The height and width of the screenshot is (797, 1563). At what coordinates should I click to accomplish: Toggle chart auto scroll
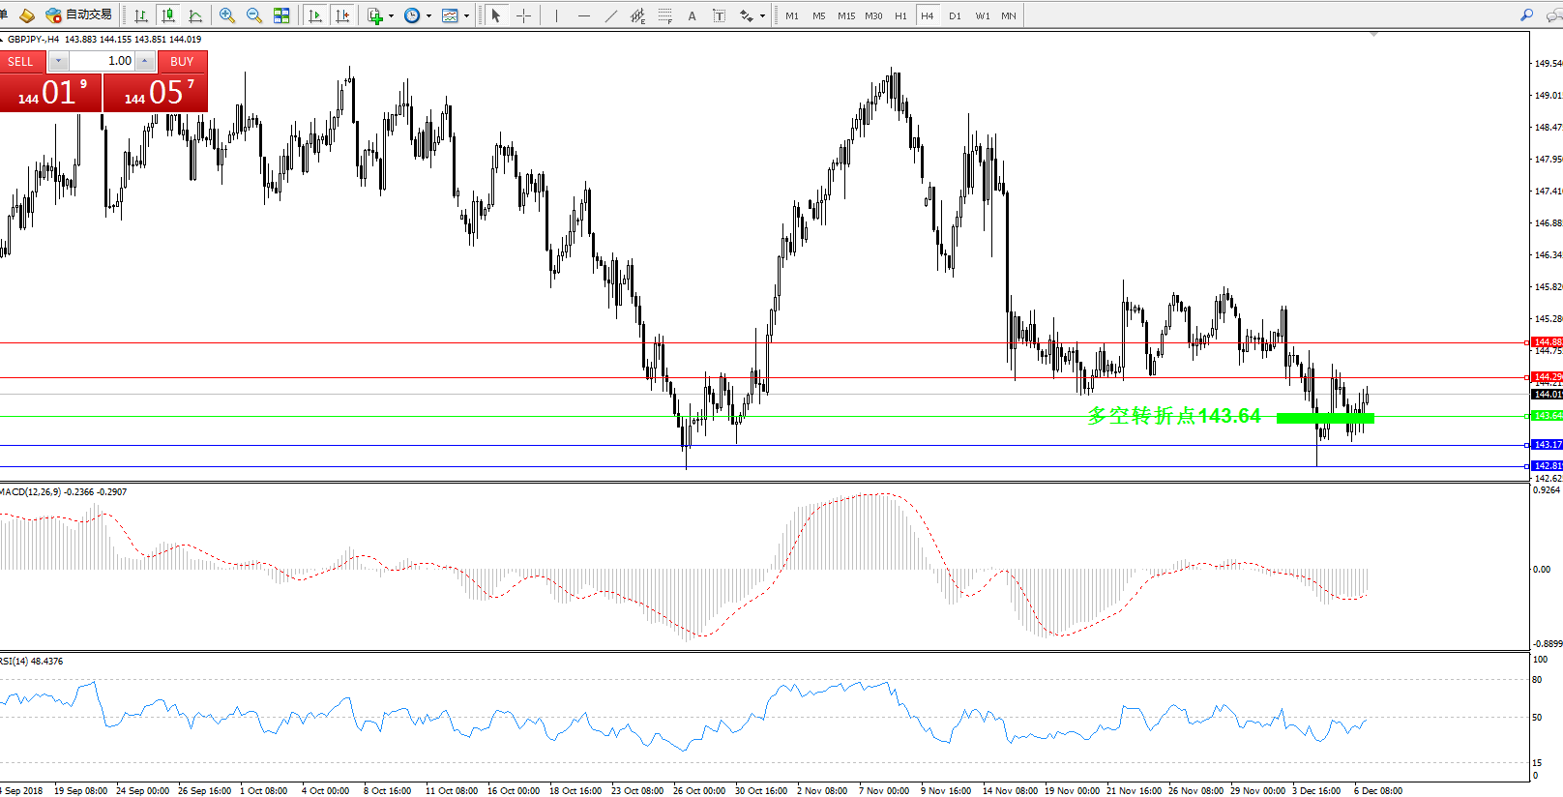click(x=315, y=15)
